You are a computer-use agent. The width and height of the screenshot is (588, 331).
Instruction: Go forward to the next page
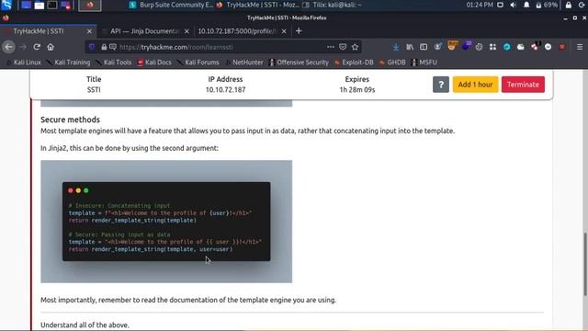(x=23, y=47)
